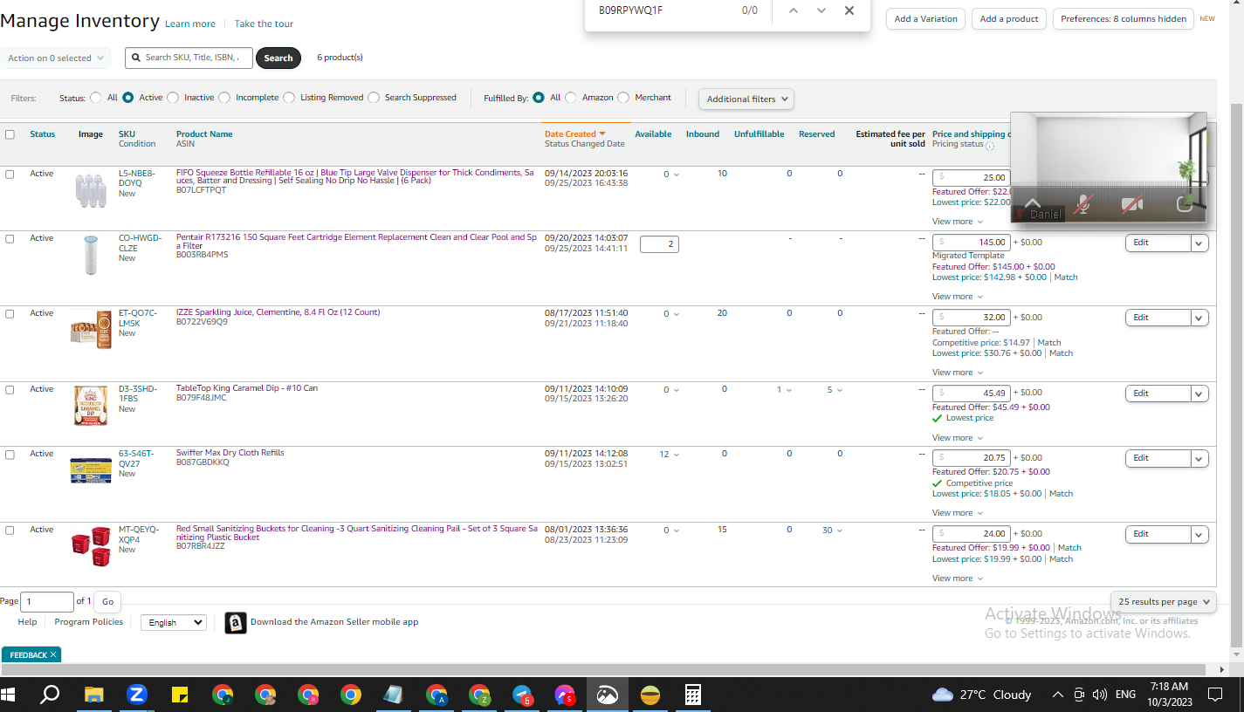1244x712 pixels.
Task: Select the Inactive status filter
Action: tap(173, 98)
